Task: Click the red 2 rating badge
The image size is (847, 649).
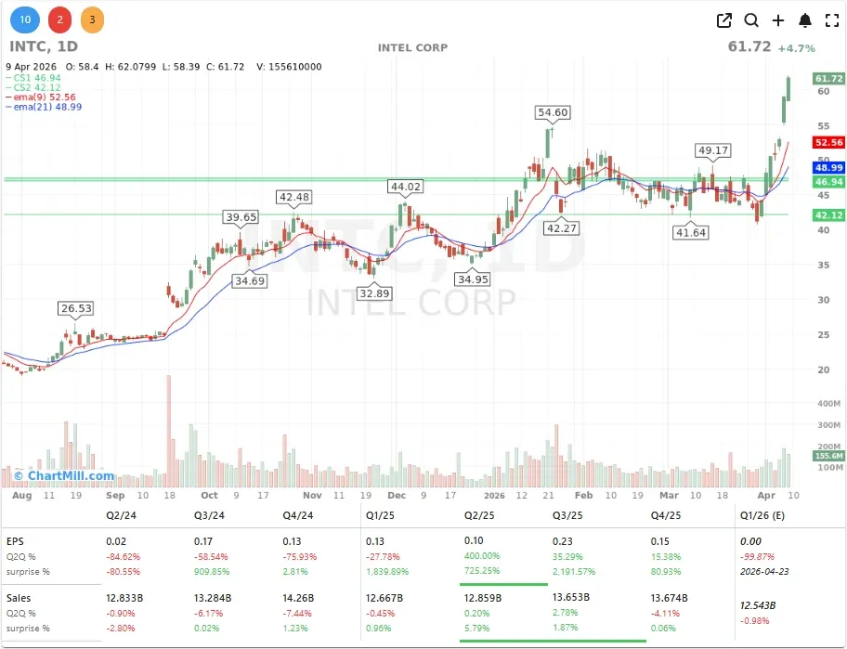Action: (59, 19)
